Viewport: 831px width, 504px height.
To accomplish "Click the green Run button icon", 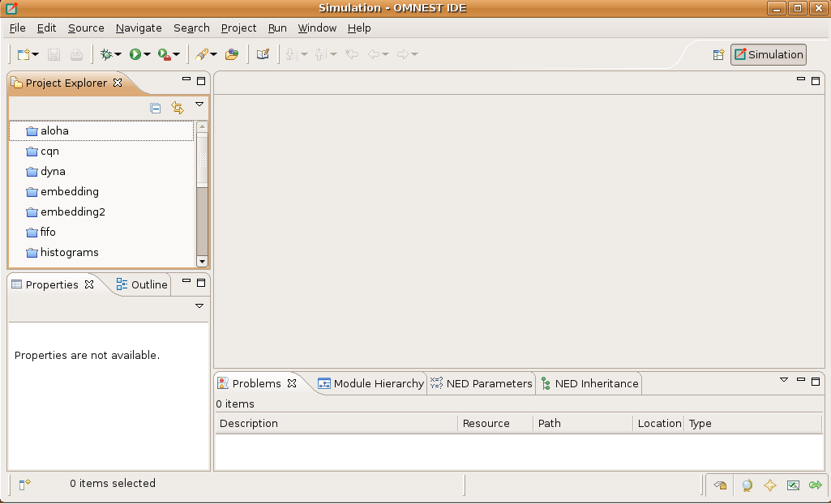I will (x=135, y=54).
